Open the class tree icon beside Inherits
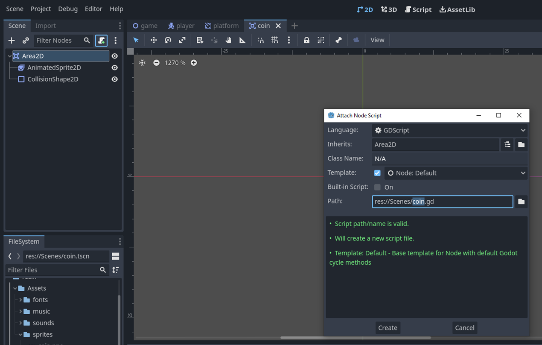Screen dimensions: 542x345 507,144
